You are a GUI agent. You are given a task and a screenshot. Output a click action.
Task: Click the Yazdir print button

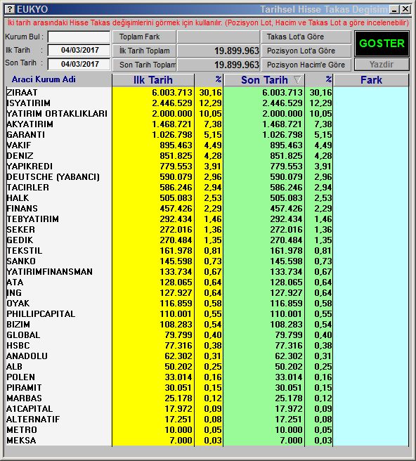(x=382, y=65)
